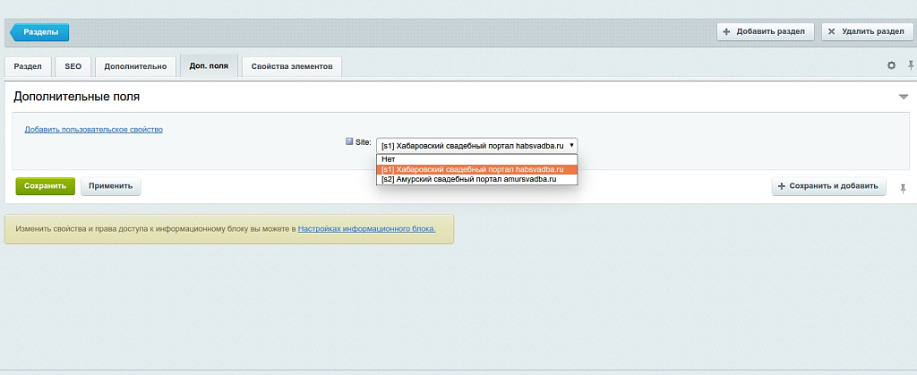Click the settings gear icon near tabs
This screenshot has width=917, height=375.
[x=891, y=65]
